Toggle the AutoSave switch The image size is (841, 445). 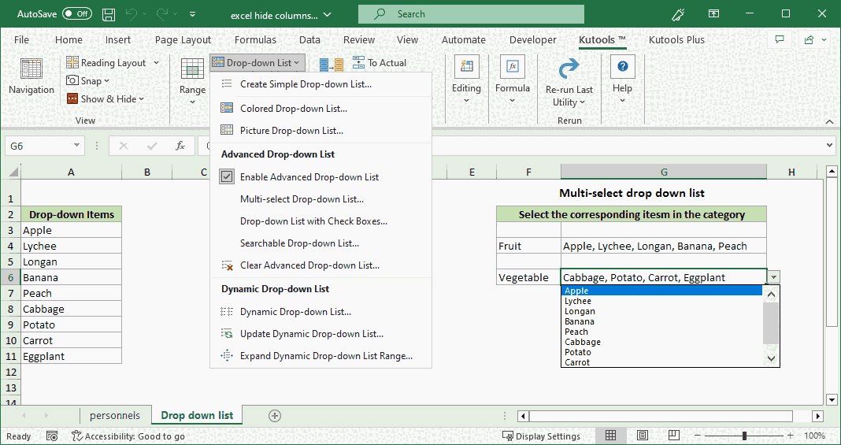[76, 14]
